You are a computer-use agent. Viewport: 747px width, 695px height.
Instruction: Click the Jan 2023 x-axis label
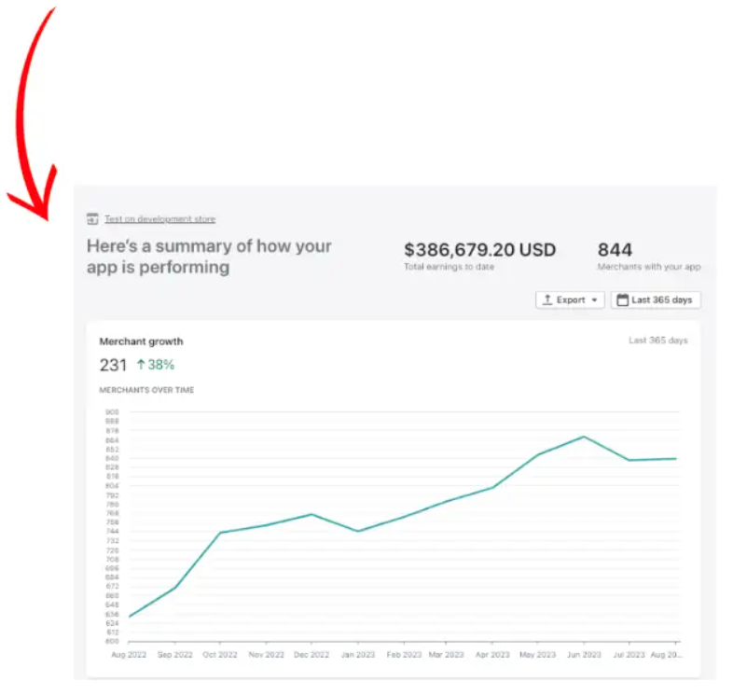[356, 655]
